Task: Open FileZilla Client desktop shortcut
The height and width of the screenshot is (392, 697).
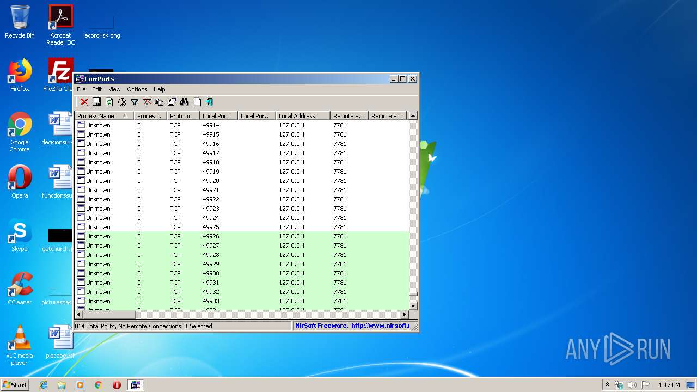Action: point(59,75)
